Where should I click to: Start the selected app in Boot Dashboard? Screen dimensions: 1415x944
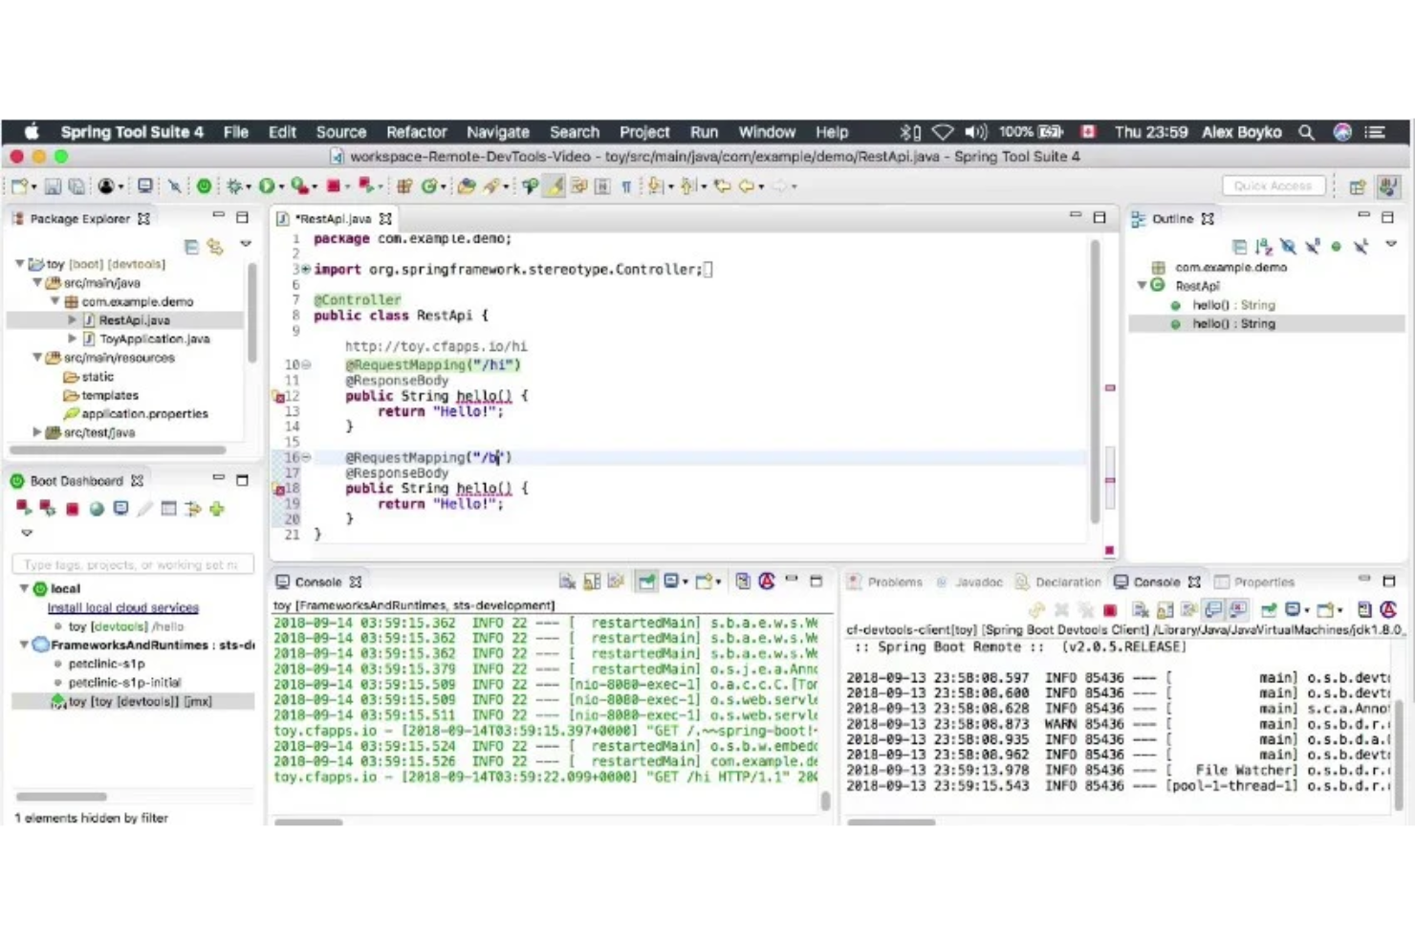pyautogui.click(x=24, y=508)
